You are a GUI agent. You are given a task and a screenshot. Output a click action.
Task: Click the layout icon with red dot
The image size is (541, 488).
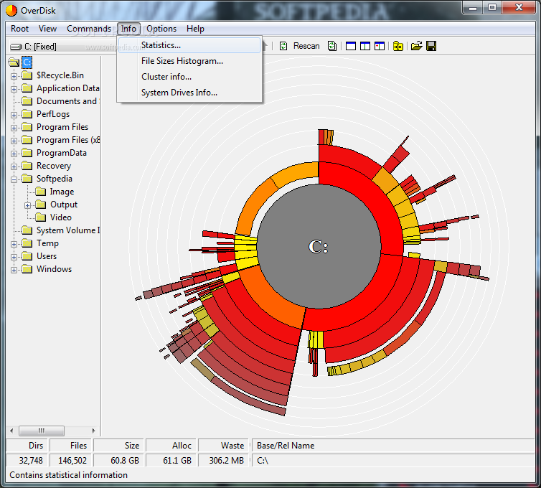[x=379, y=46]
